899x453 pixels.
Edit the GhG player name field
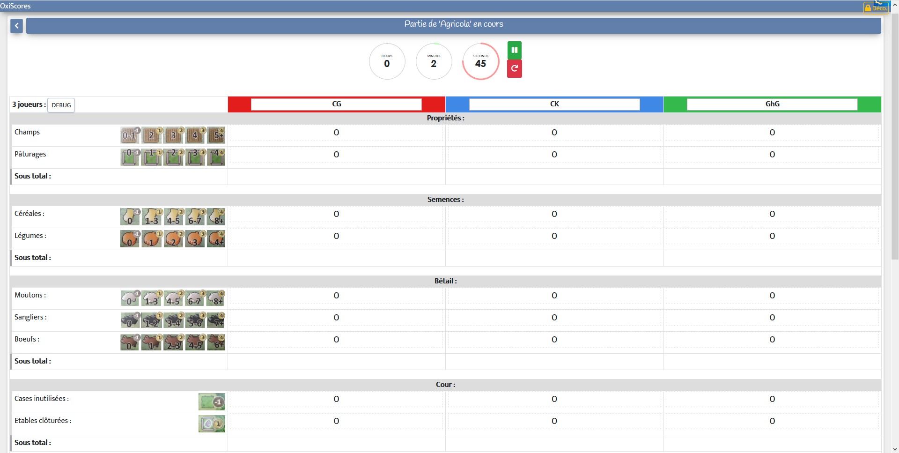click(772, 104)
